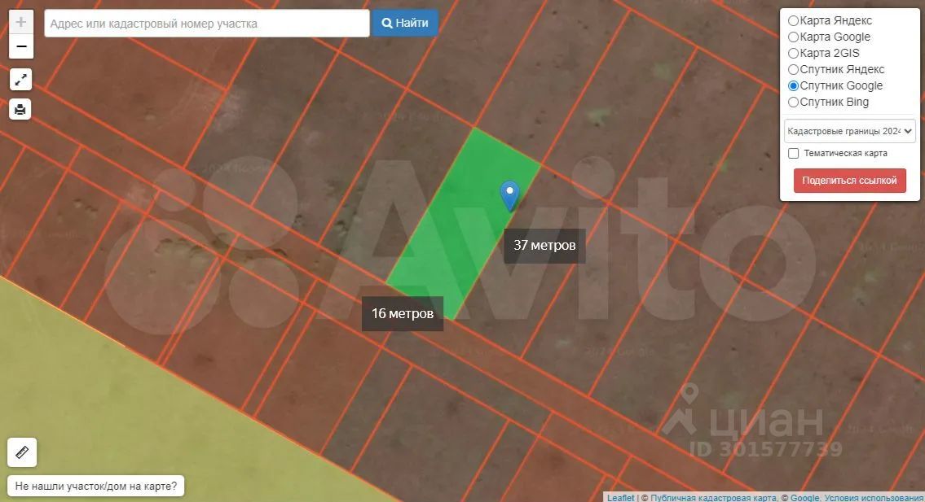
Task: Select Спутник Google satellite layer
Action: coord(794,86)
